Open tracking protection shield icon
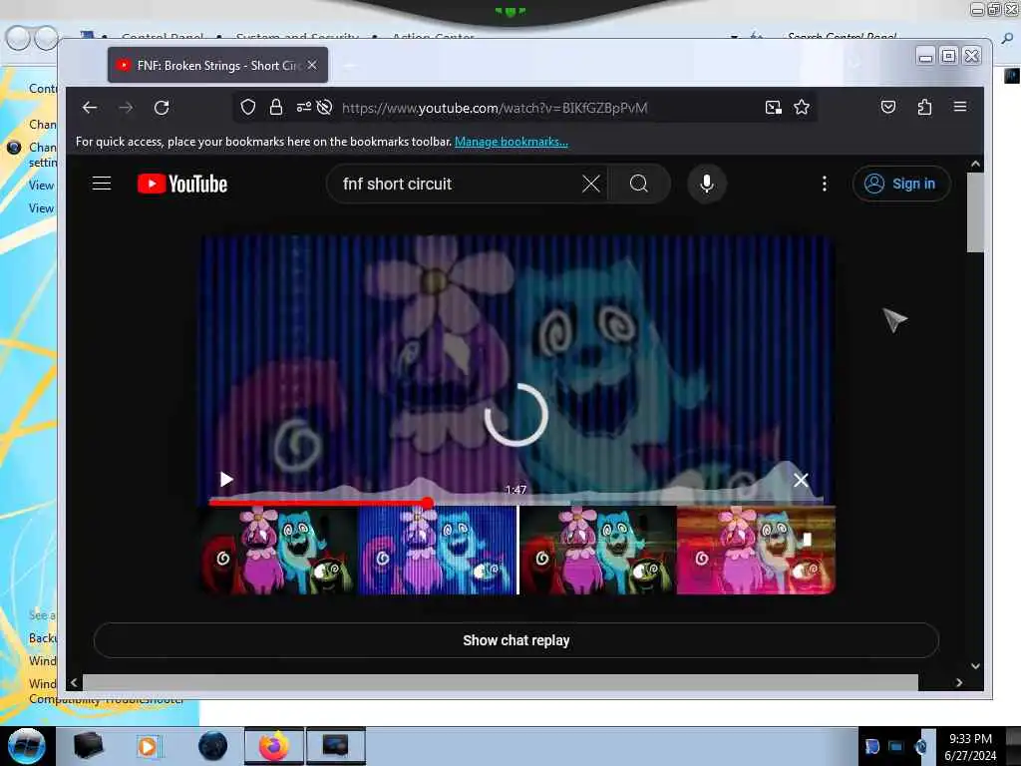This screenshot has height=766, width=1021. [x=248, y=107]
